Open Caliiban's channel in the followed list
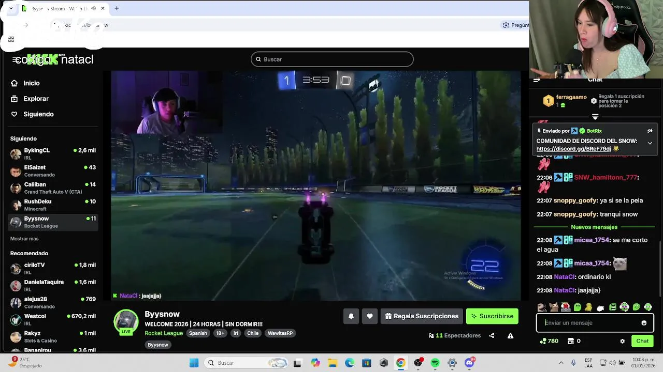The width and height of the screenshot is (663, 372). tap(53, 188)
